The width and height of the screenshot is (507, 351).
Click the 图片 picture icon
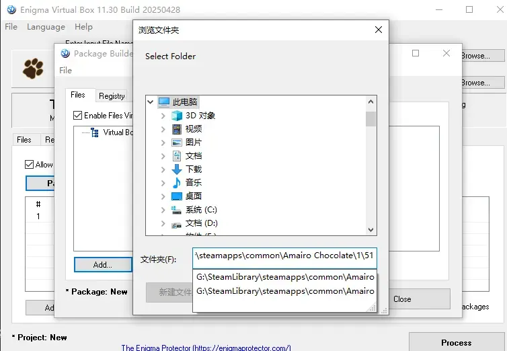click(177, 143)
